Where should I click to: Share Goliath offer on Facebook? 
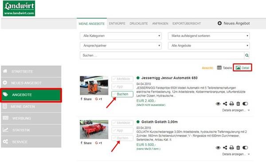coord(86,143)
